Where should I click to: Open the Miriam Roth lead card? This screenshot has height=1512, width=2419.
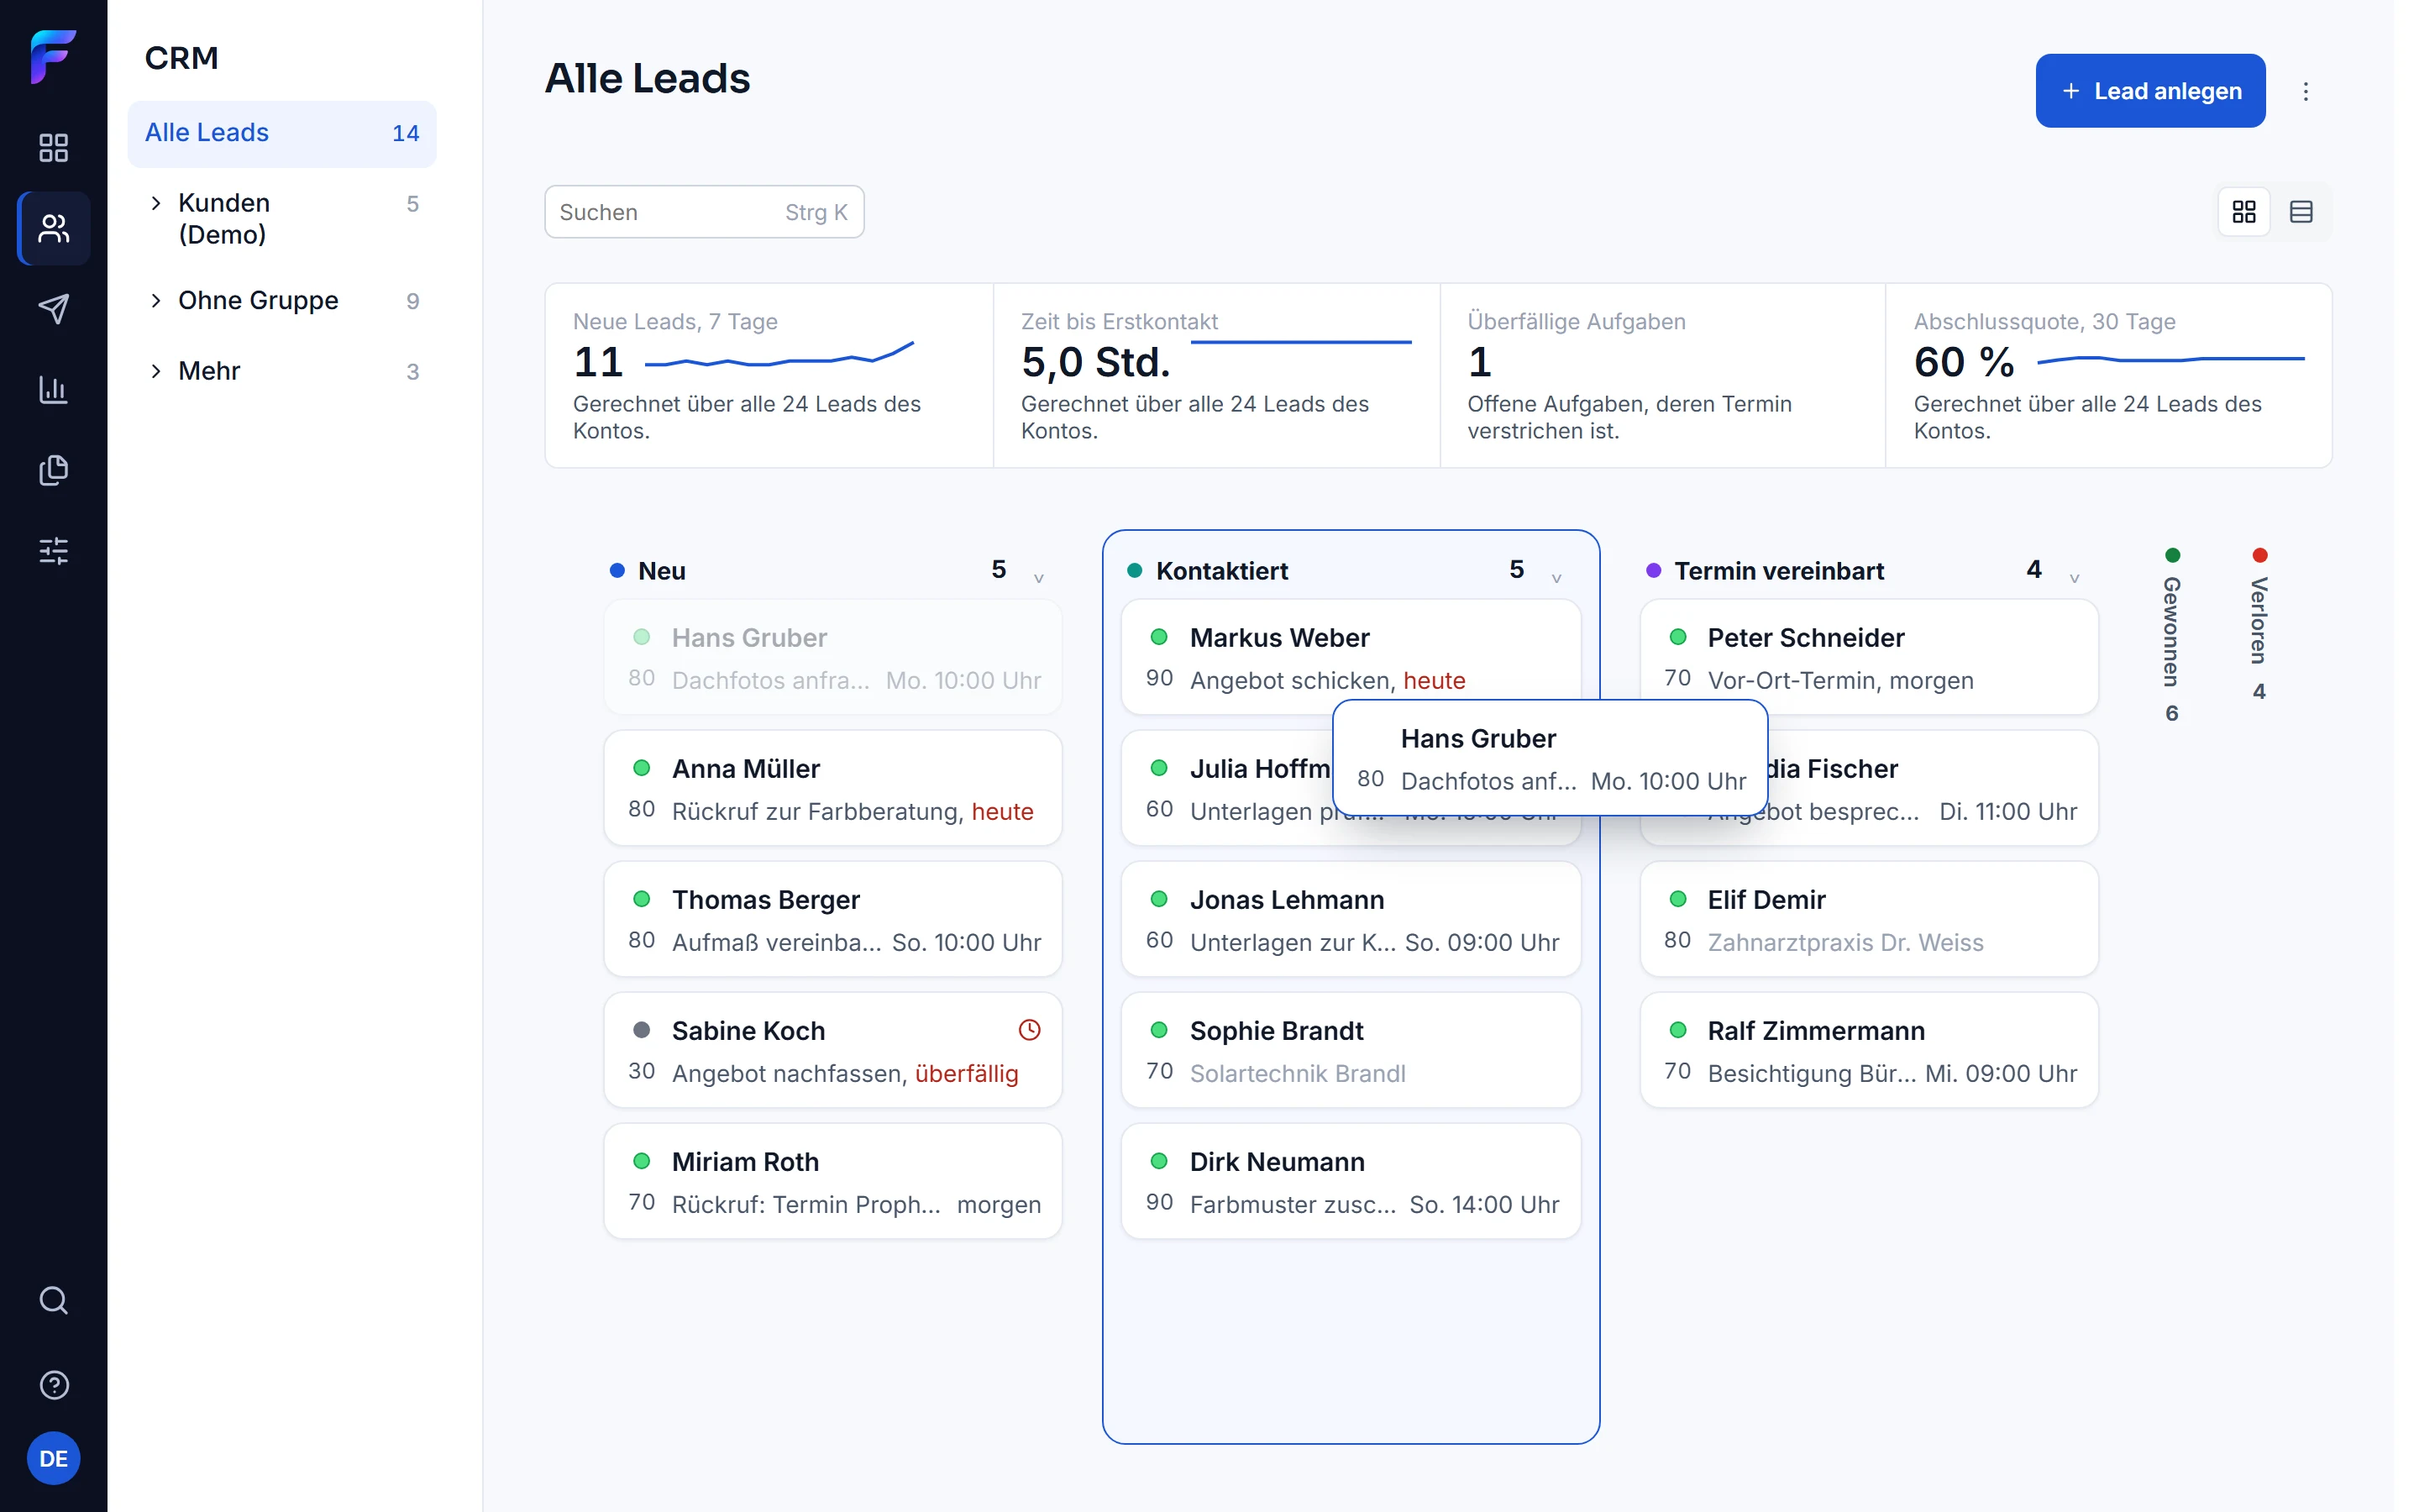832,1181
